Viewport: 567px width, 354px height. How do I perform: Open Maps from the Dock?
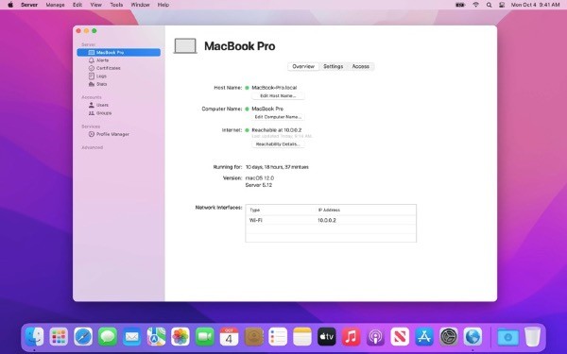click(x=156, y=337)
